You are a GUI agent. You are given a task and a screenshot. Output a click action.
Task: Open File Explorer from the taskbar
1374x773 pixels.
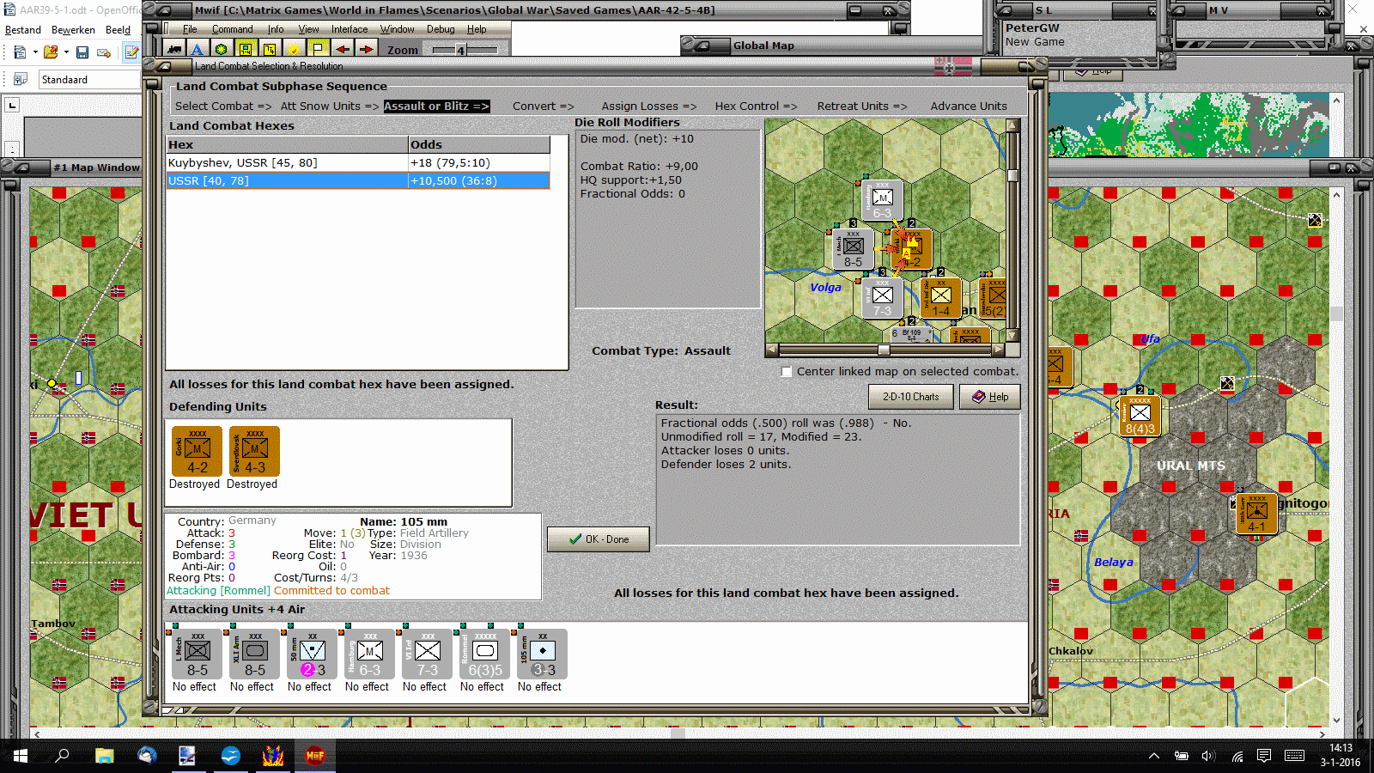(104, 756)
